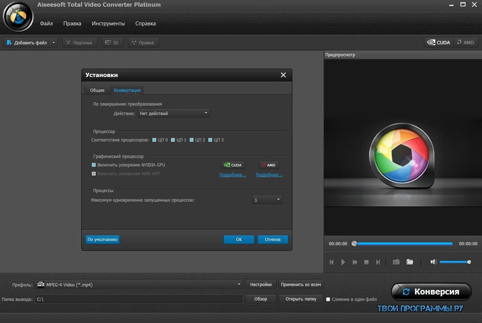Screen dimensions: 482x323
Task: Open the snapshot folder icon
Action: 410,262
